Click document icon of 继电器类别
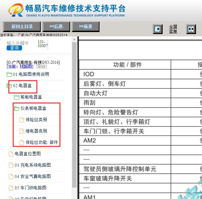Viewport: 202px width, 199px height. click(x=22, y=131)
